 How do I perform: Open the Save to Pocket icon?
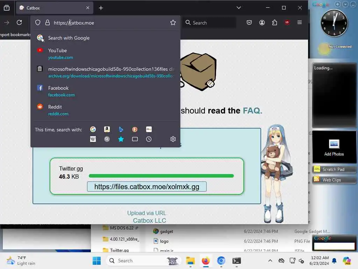(x=249, y=22)
